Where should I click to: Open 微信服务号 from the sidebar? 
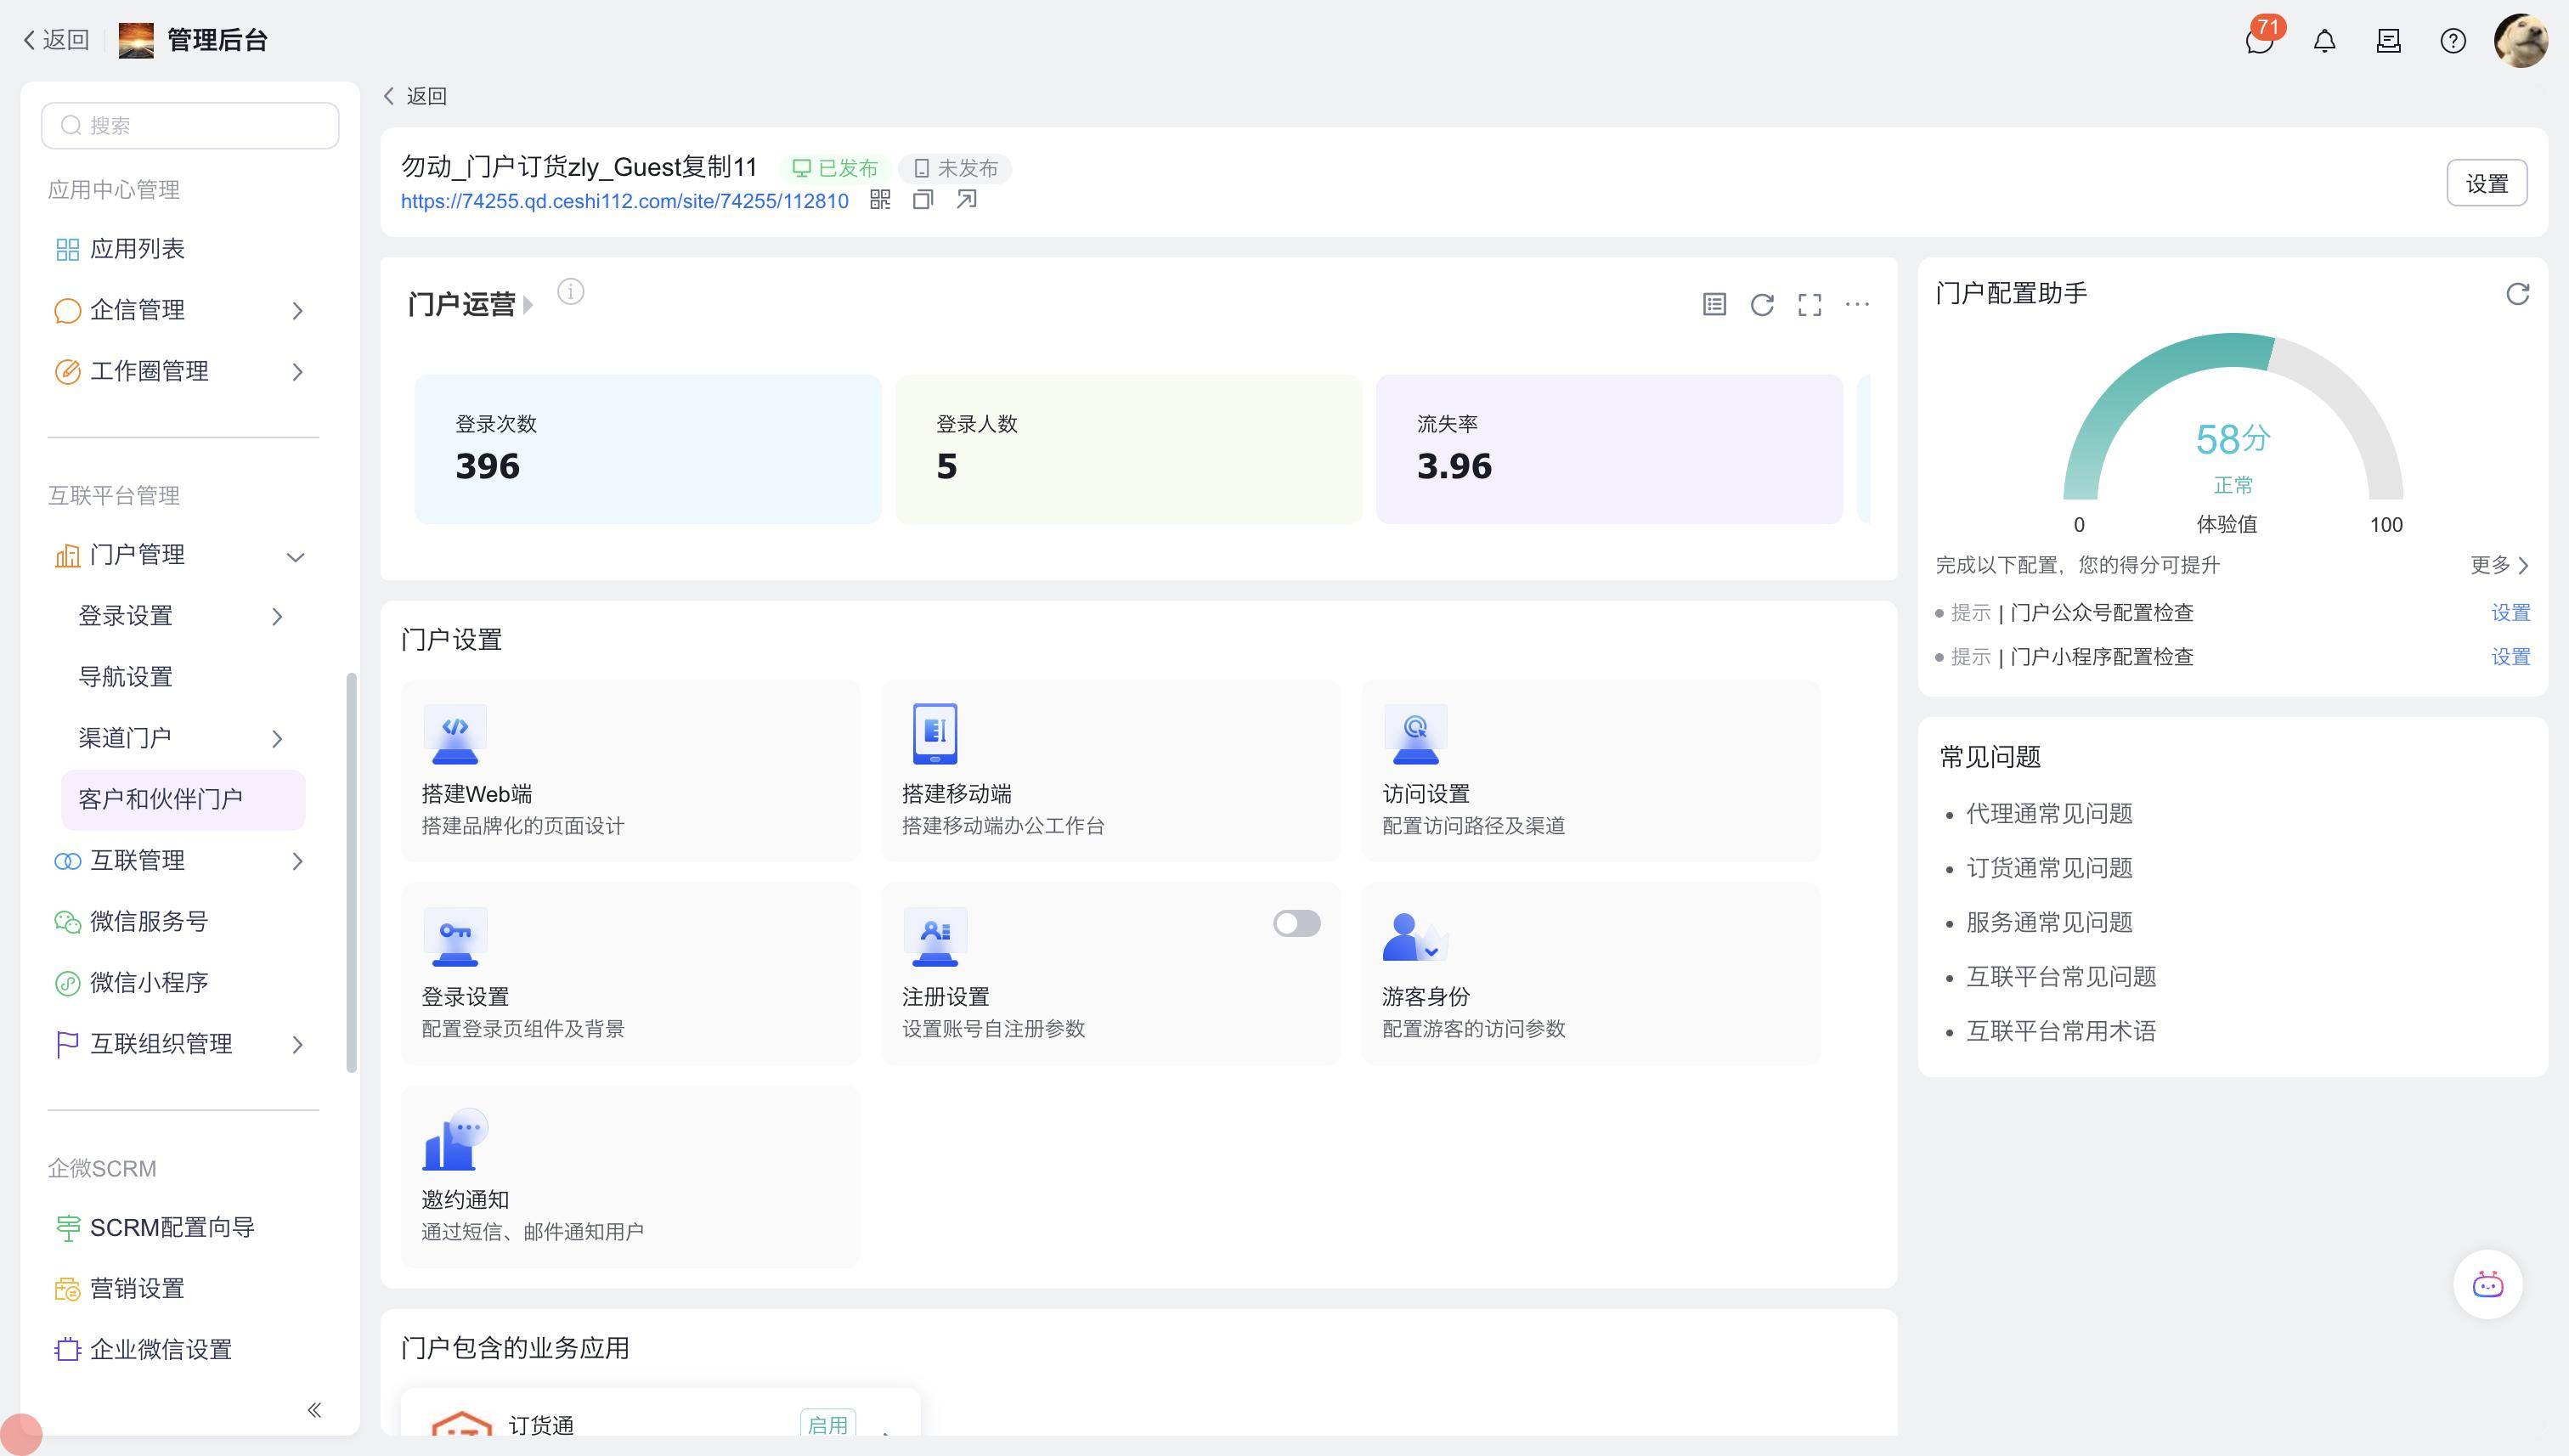click(148, 922)
